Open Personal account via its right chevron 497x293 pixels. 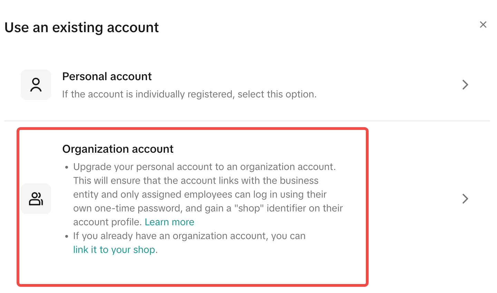click(465, 85)
